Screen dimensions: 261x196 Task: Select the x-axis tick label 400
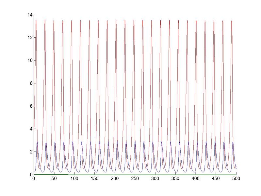click(x=195, y=179)
